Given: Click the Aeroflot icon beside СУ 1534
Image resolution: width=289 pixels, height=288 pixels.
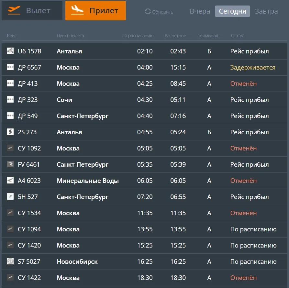Looking at the screenshot, I should [x=10, y=213].
